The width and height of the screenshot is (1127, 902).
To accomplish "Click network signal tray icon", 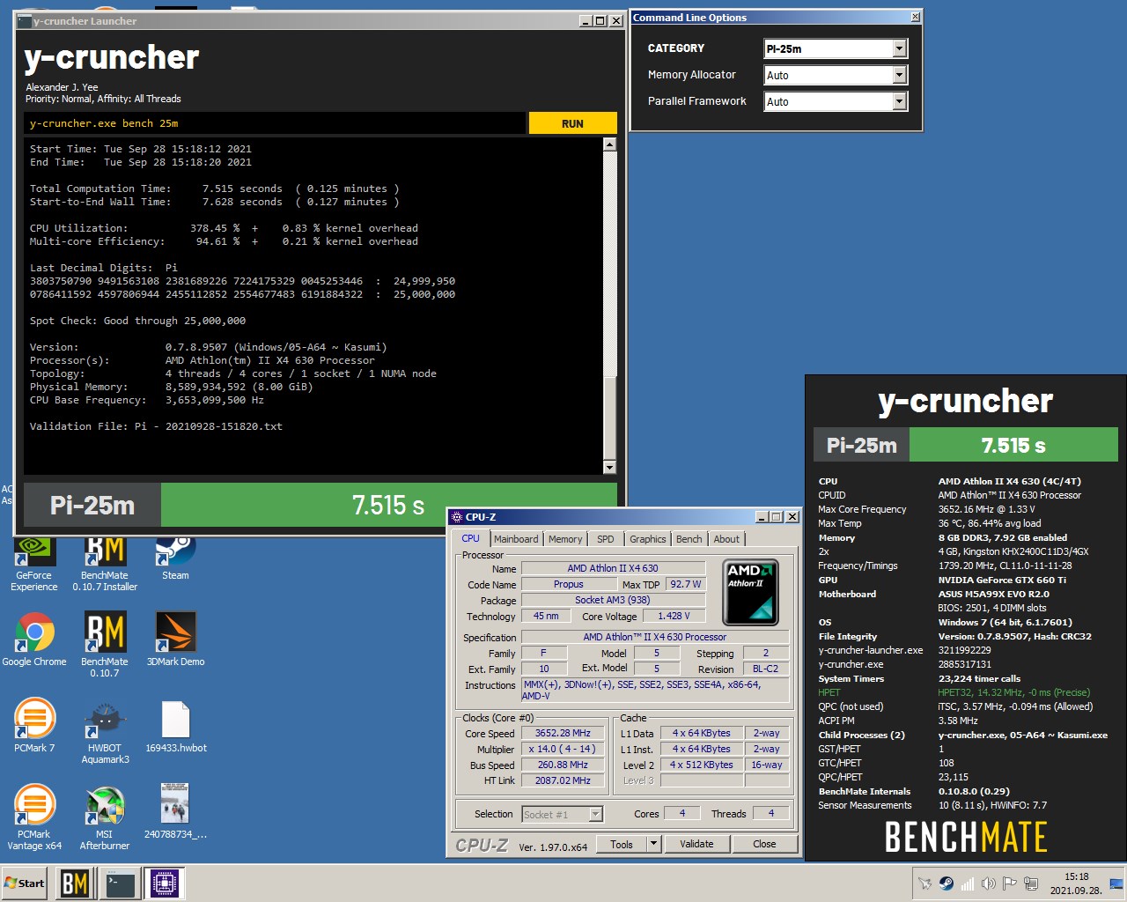I will 967,884.
